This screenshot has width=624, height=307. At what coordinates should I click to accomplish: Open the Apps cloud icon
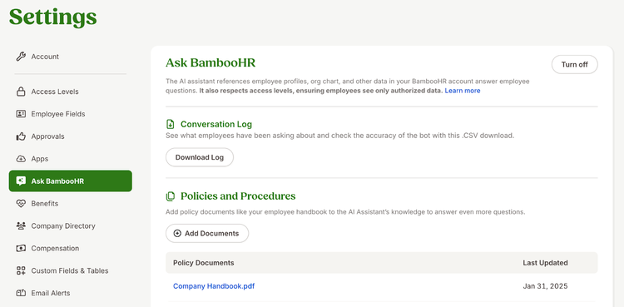(21, 158)
